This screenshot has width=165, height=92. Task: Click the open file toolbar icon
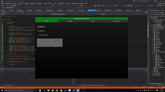pyautogui.click(x=11, y=6)
